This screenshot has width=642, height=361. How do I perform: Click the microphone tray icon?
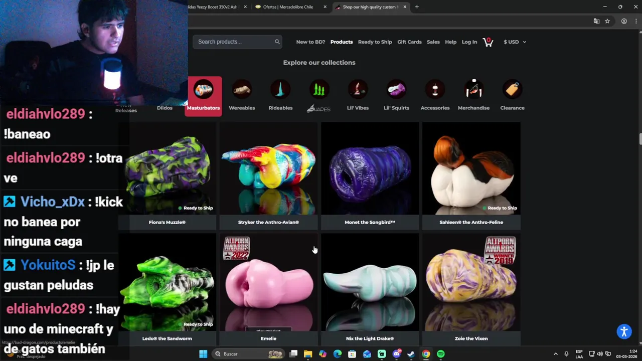[x=566, y=354]
